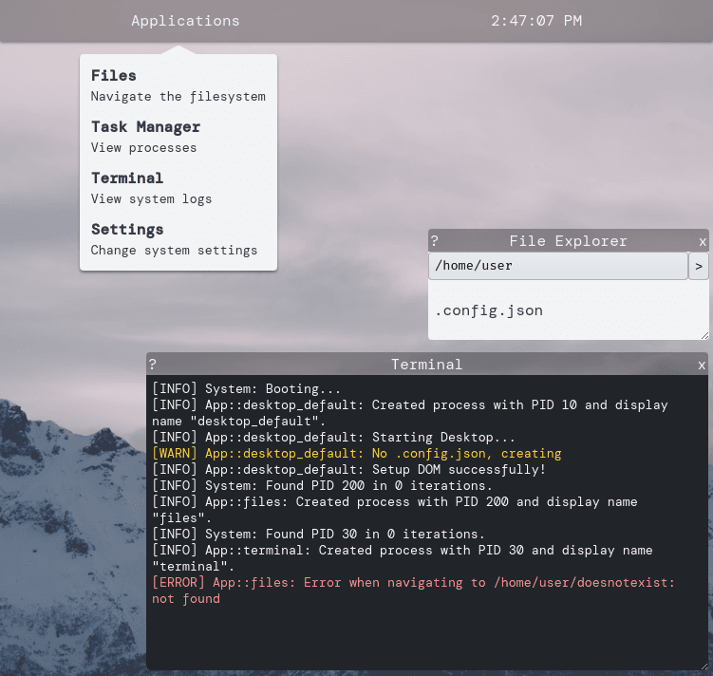Image resolution: width=713 pixels, height=676 pixels.
Task: Click the clock in the top bar
Action: pos(536,20)
